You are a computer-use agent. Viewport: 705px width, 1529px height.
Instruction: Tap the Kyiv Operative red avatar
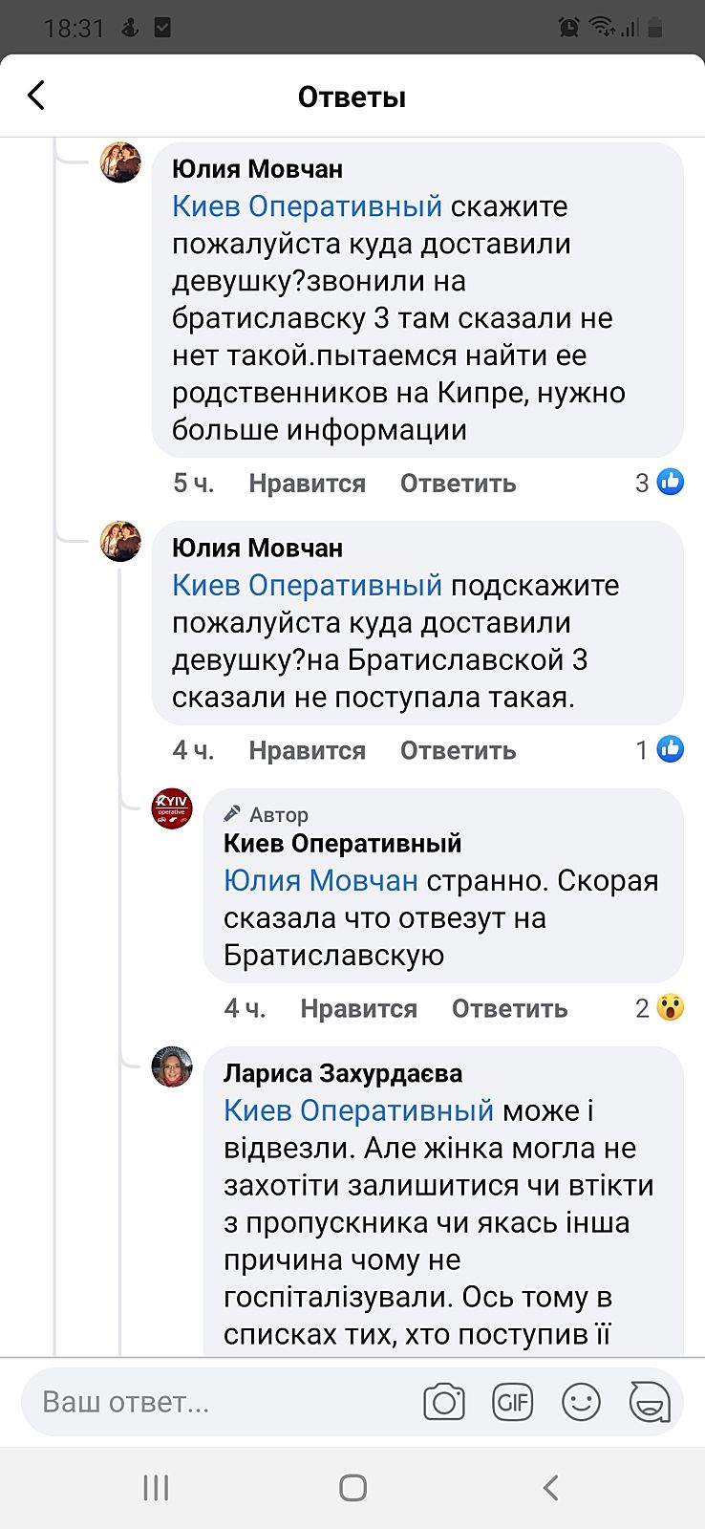172,809
